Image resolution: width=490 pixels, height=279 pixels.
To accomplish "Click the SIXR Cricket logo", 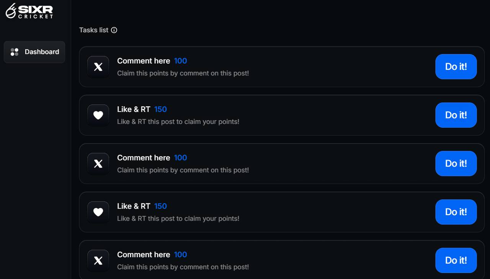I will pyautogui.click(x=29, y=11).
